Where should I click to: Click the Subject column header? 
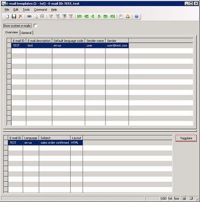click(x=55, y=138)
